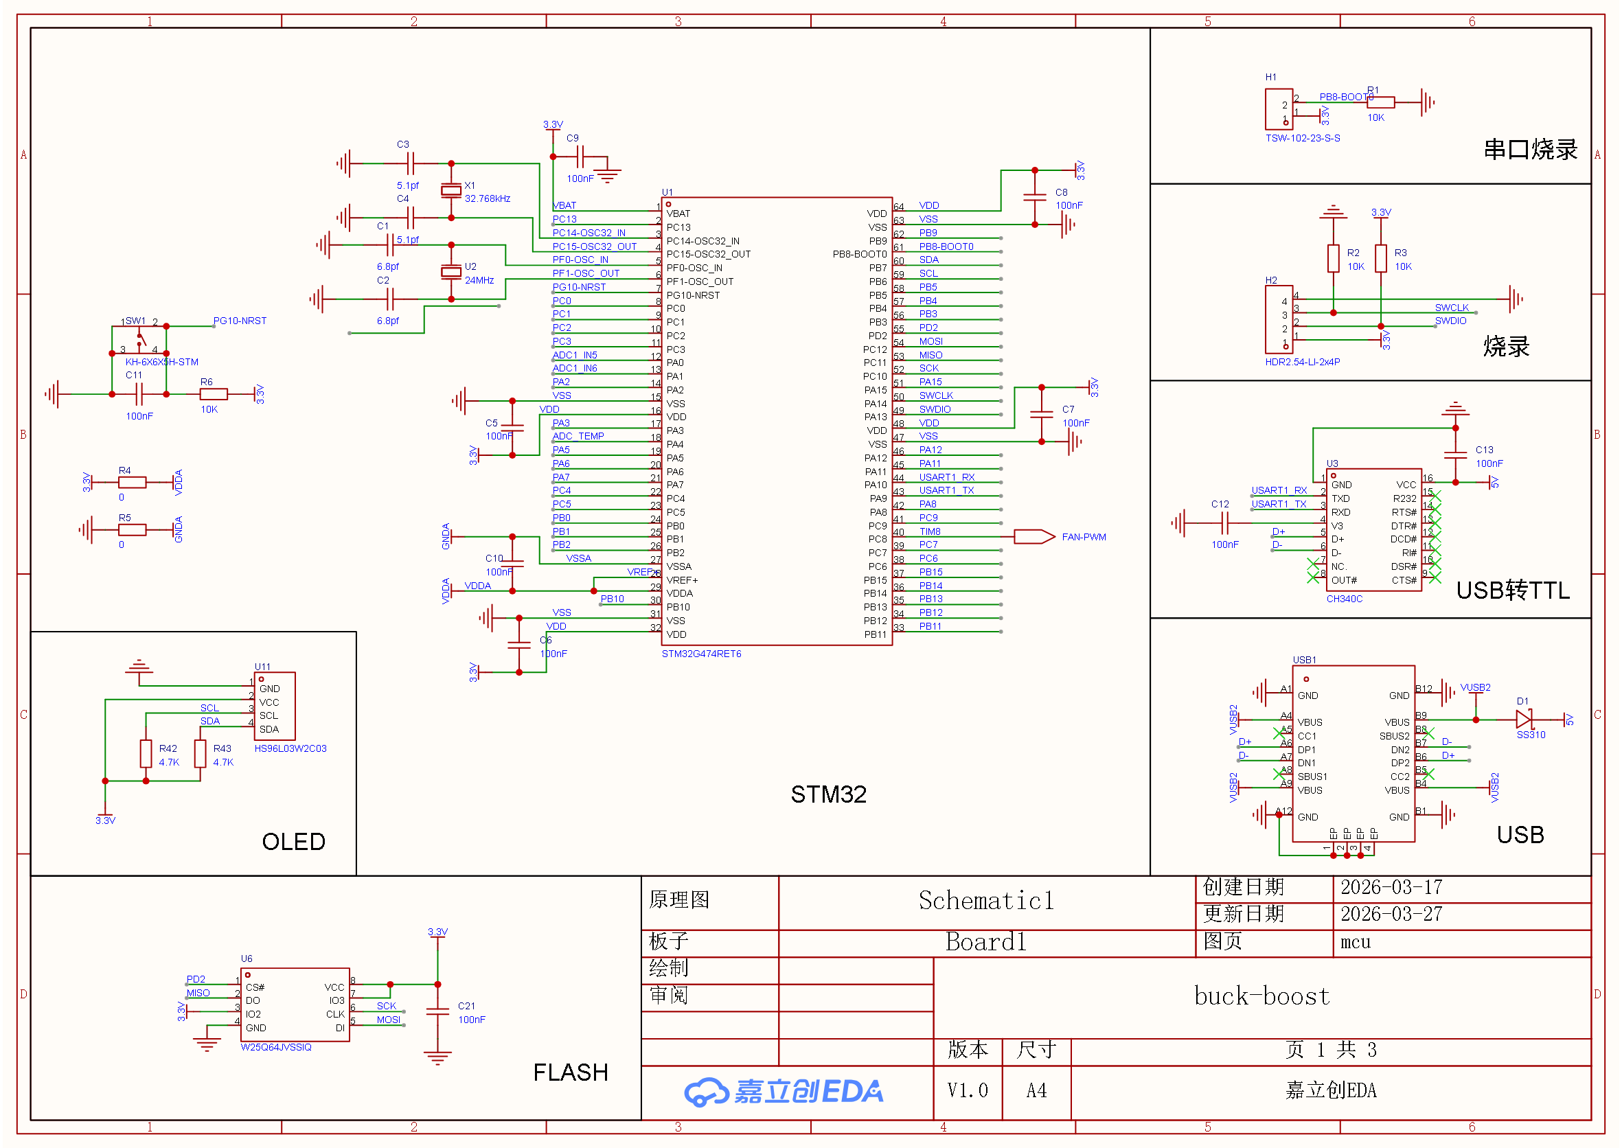Click the PG10-NRST net label near SW1
Screen dimensions: 1622x1148
(240, 321)
